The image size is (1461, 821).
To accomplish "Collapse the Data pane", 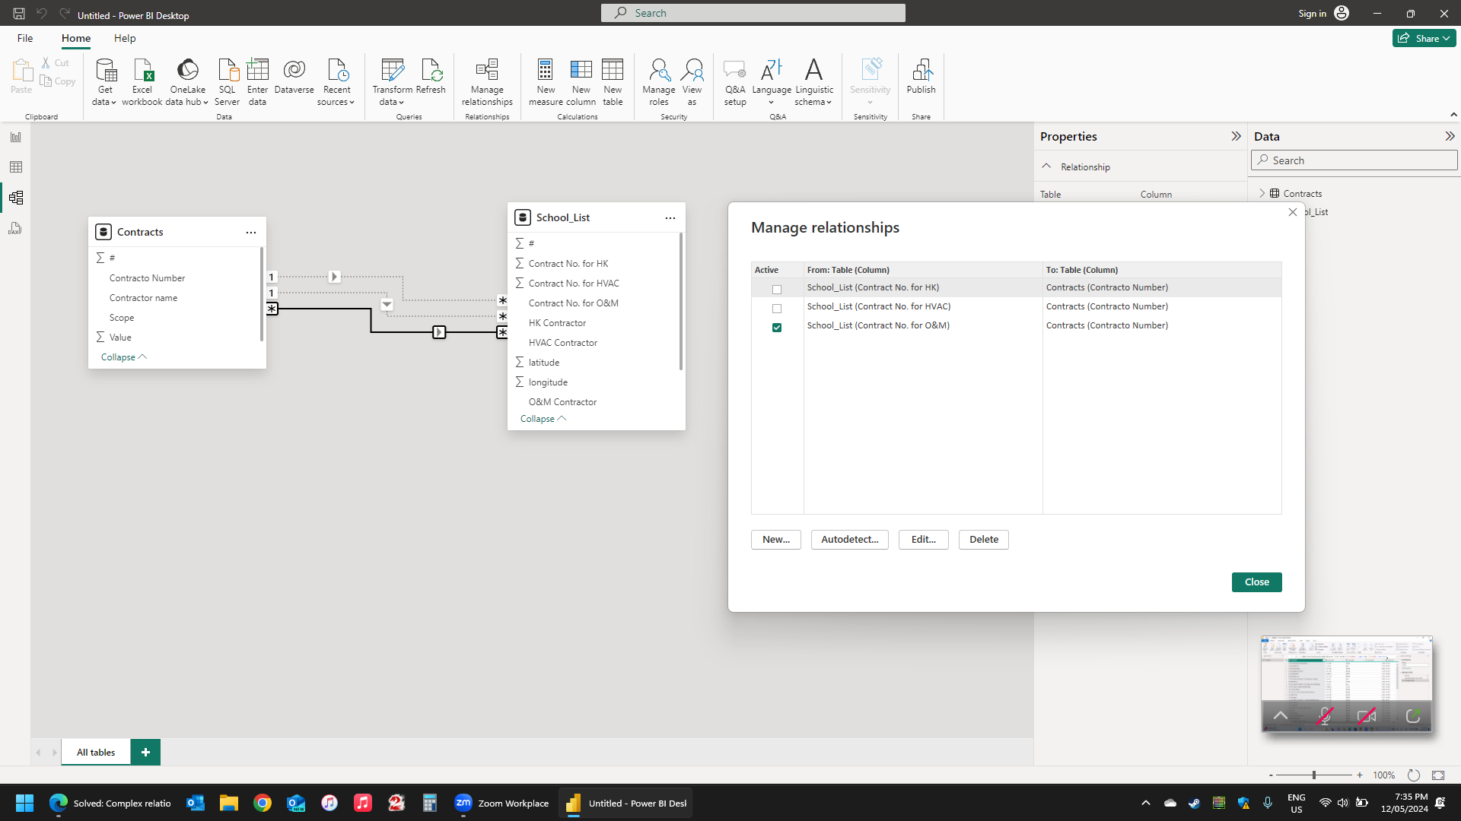I will point(1450,136).
